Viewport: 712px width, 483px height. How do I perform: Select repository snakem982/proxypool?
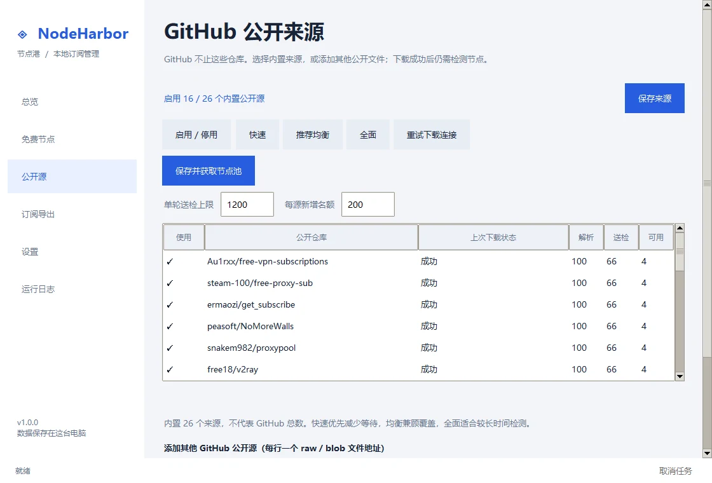(x=251, y=348)
